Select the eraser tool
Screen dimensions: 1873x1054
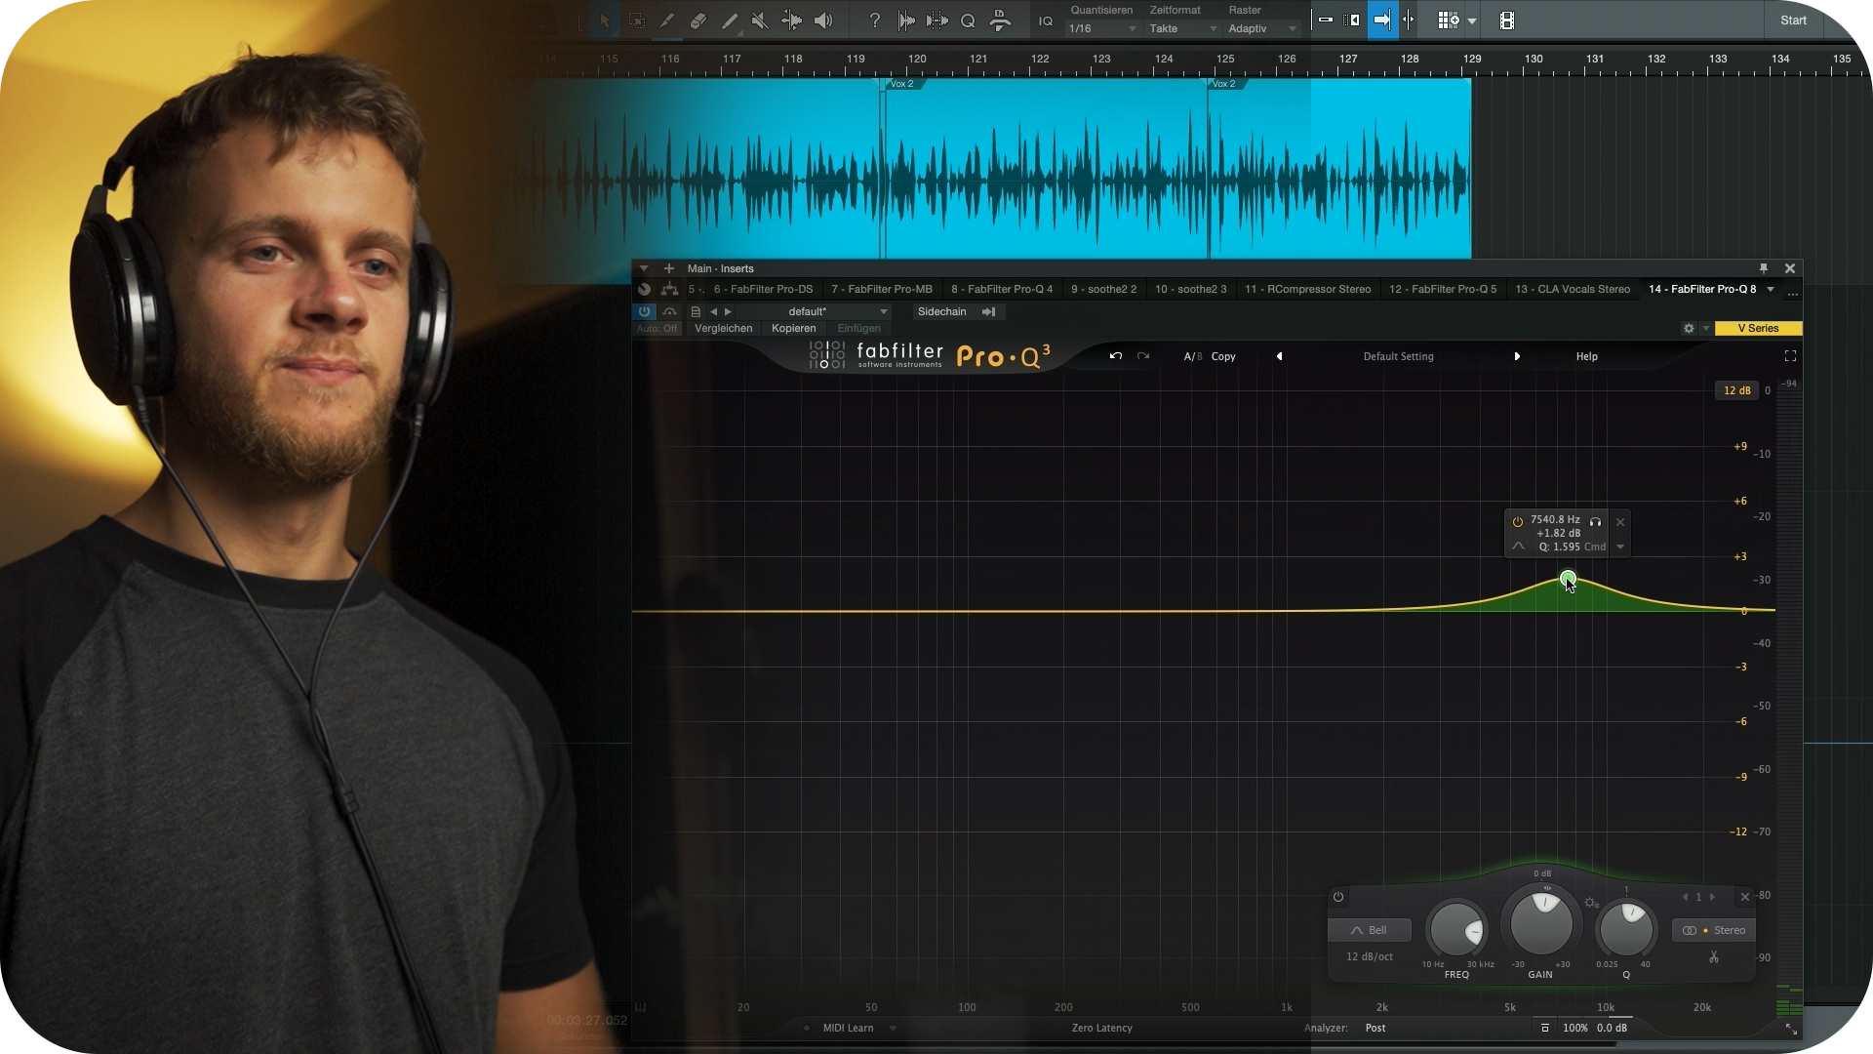point(698,20)
